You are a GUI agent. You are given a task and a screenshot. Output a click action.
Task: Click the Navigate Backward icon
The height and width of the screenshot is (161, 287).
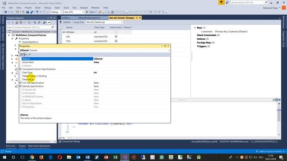(x=6, y=12)
